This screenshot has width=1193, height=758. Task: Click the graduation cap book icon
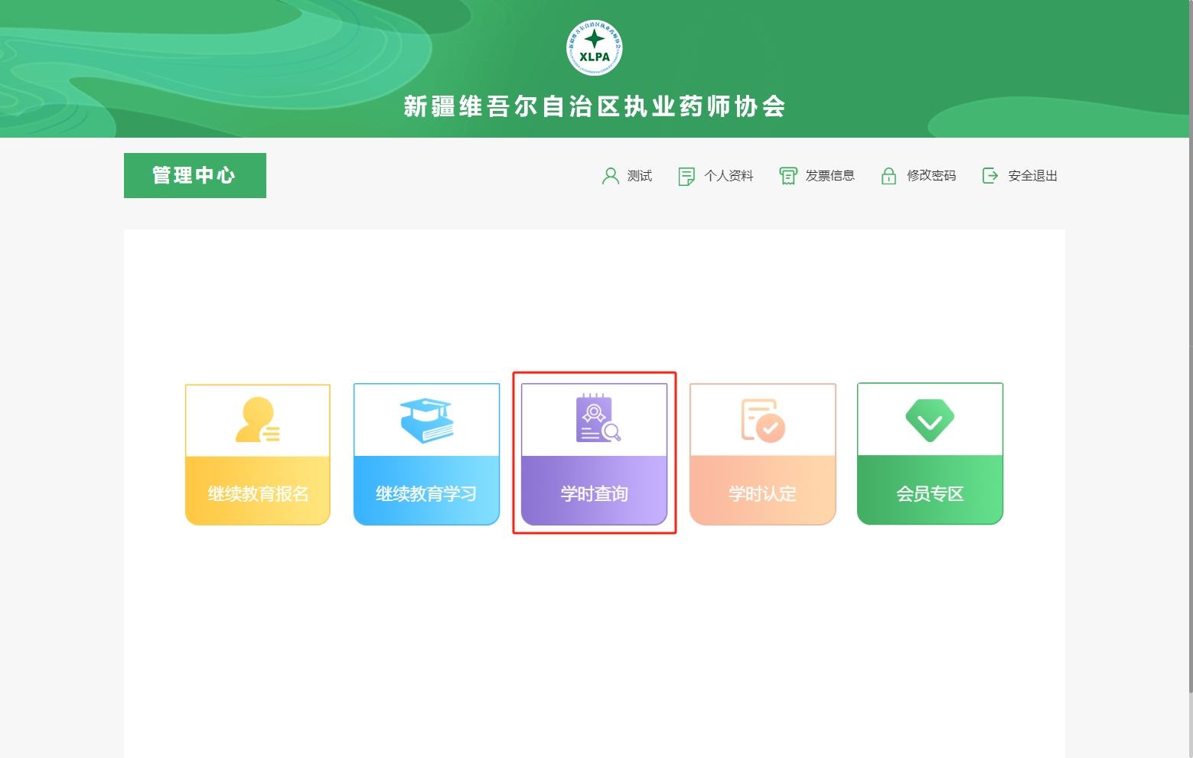tap(426, 420)
